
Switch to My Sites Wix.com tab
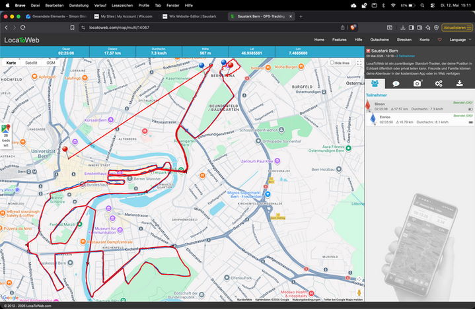pyautogui.click(x=124, y=17)
